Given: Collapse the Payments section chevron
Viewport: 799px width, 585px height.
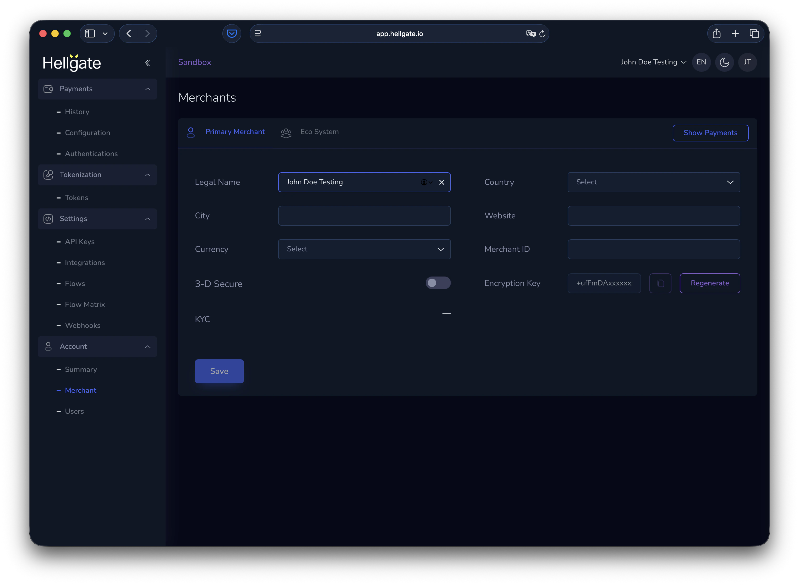Looking at the screenshot, I should [x=148, y=89].
